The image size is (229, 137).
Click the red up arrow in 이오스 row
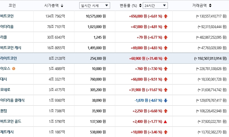pyautogui.click(x=165, y=68)
